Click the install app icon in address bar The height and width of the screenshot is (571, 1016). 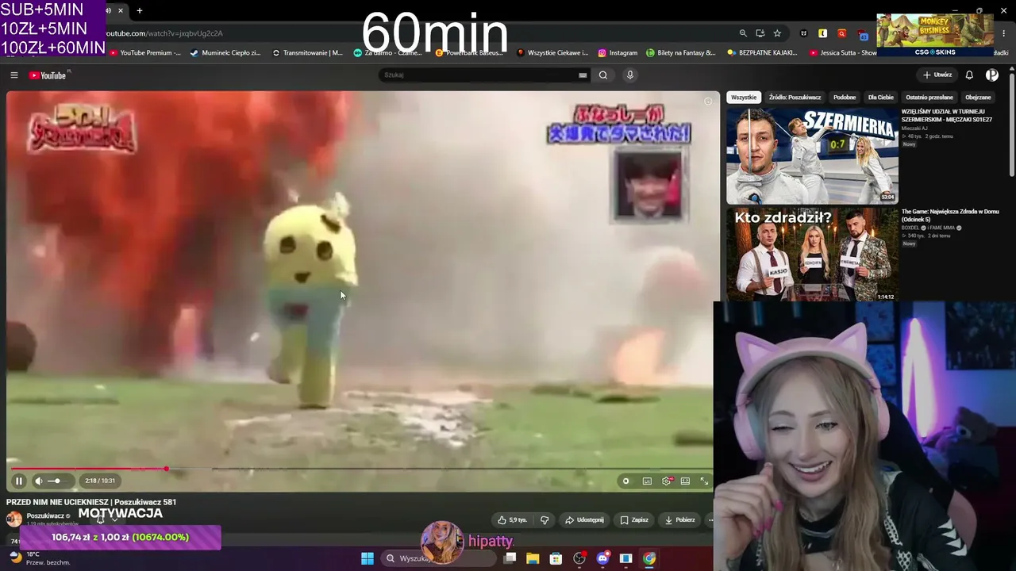(760, 33)
